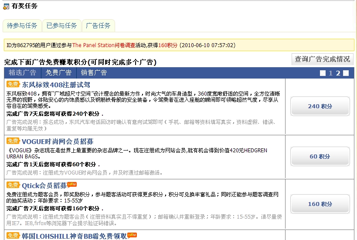Click the 有奖任务 heading text
This screenshot has width=357, height=240.
coord(24,6)
